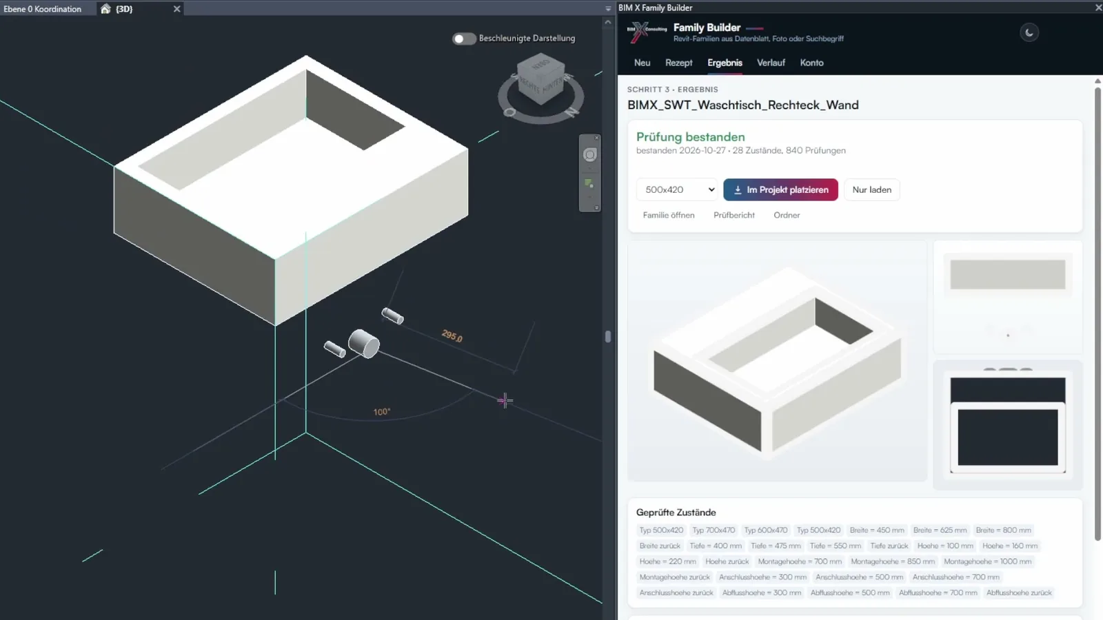Toggle dark mode moon icon

[1029, 32]
